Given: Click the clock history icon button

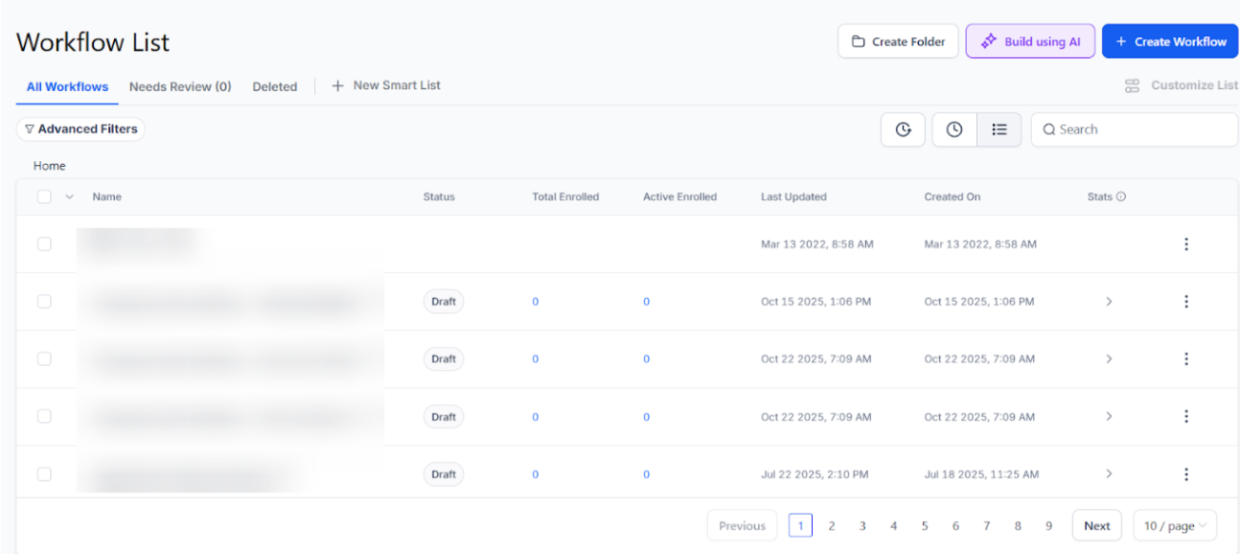Looking at the screenshot, I should pos(954,129).
